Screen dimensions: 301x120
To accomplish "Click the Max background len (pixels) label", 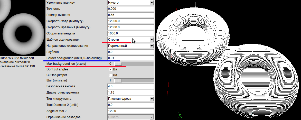I will 66,63.
